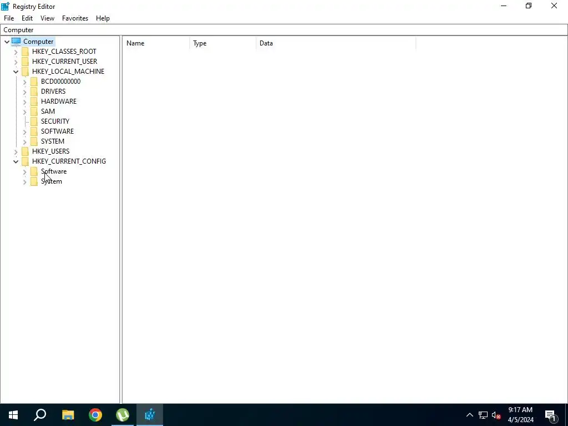
Task: Open the taskbar clock showing 9:17 AM
Action: coord(520,415)
